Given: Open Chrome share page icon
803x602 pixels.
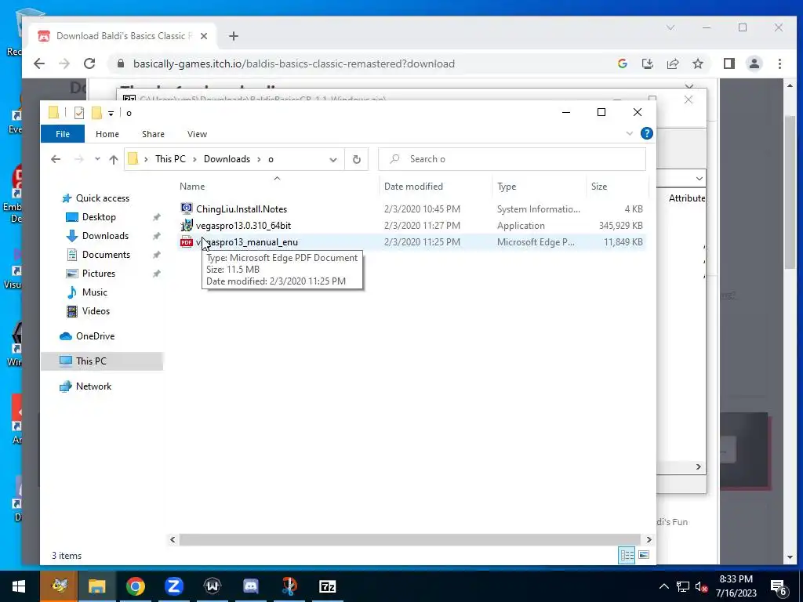Looking at the screenshot, I should tap(672, 63).
